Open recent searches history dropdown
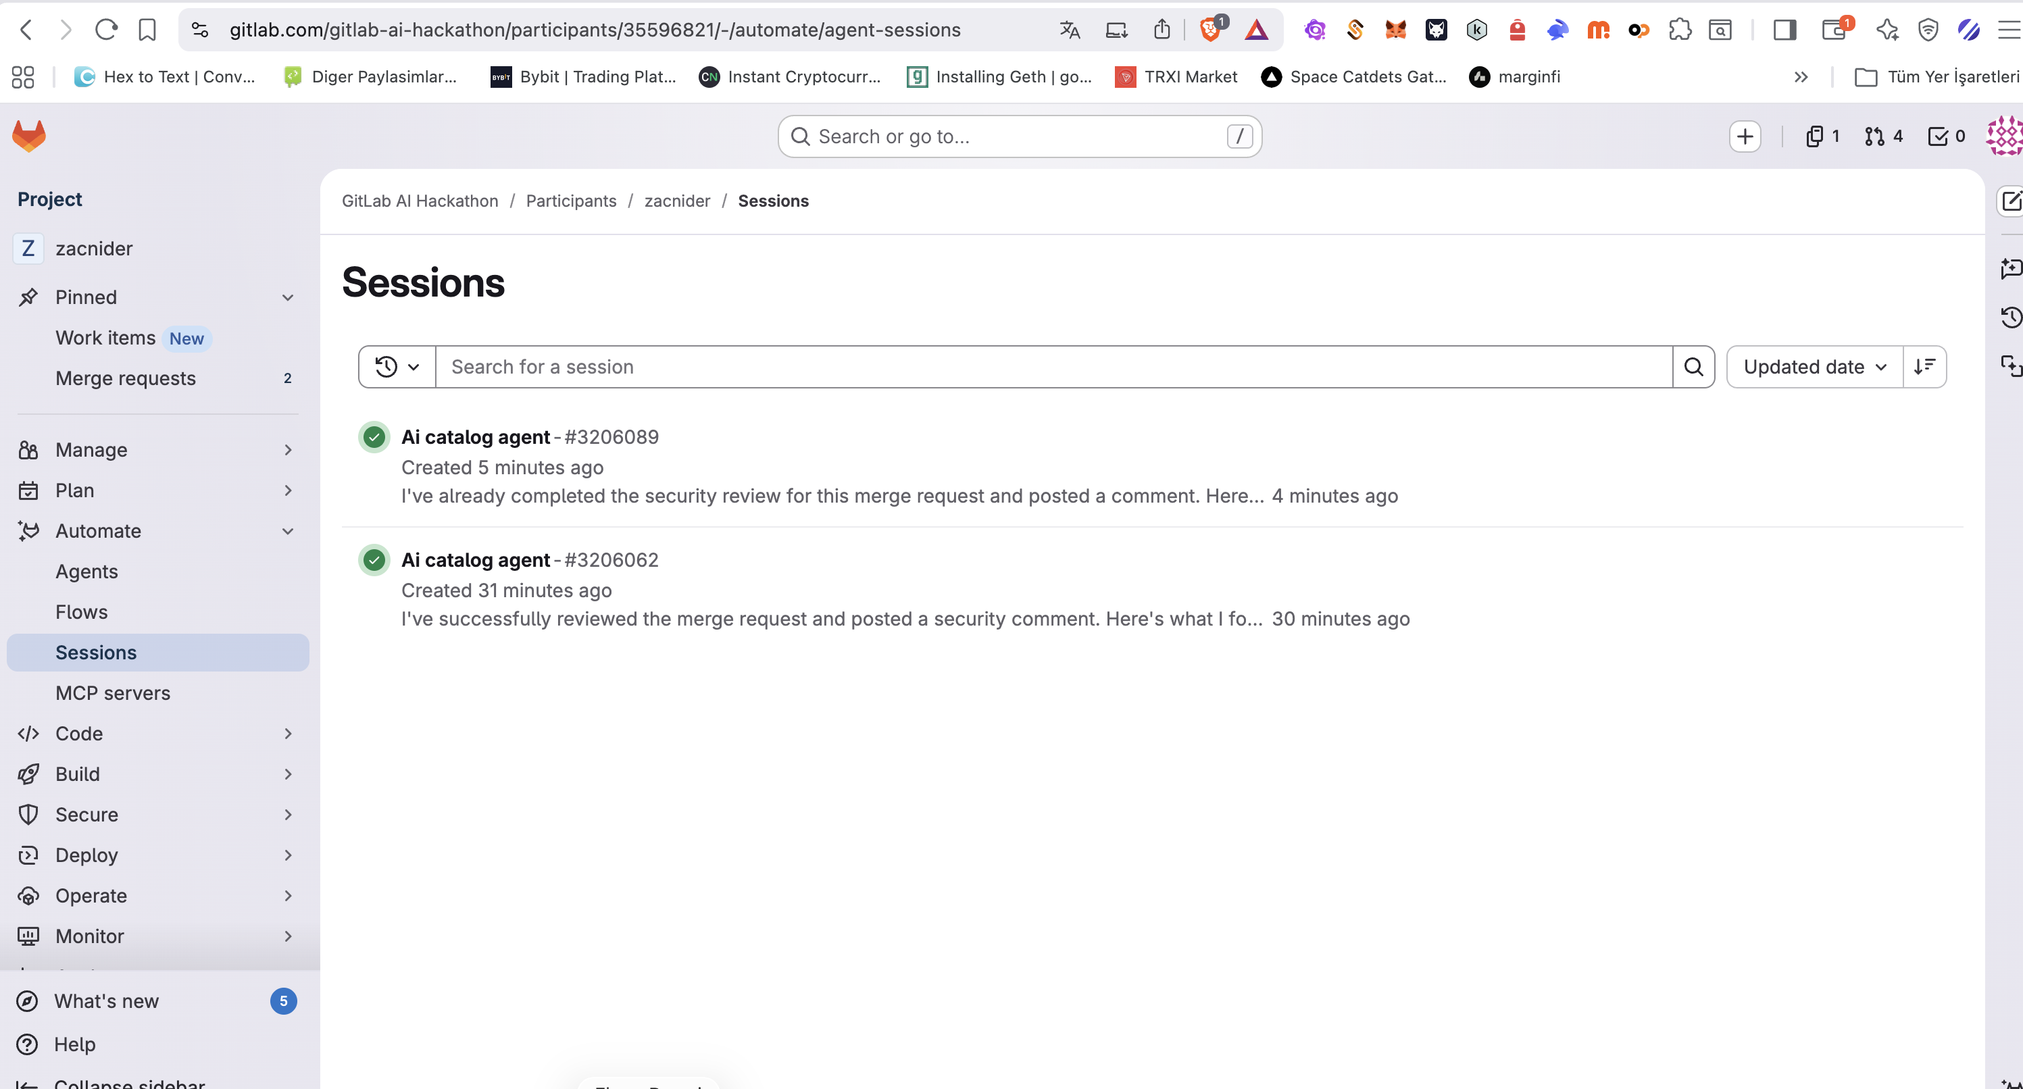Image resolution: width=2023 pixels, height=1089 pixels. point(397,367)
